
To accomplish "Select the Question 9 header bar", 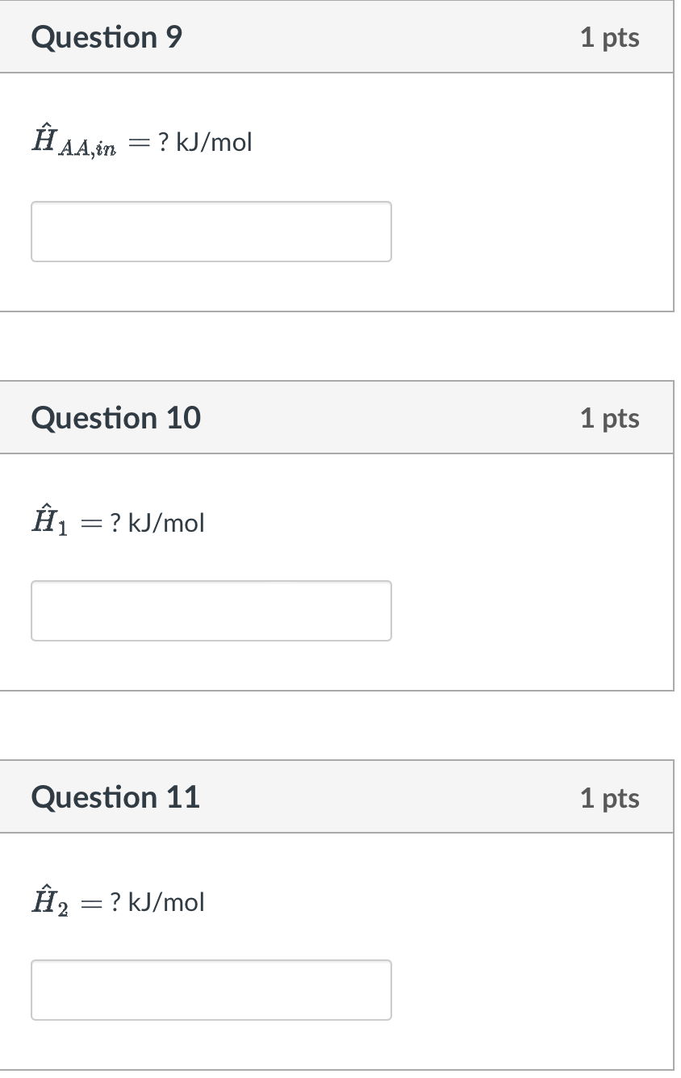I will click(339, 36).
